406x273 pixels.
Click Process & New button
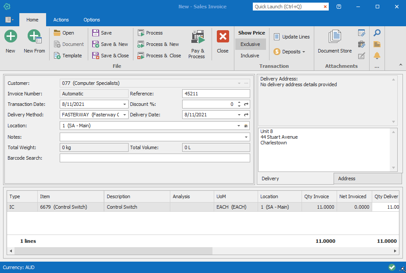pos(158,44)
